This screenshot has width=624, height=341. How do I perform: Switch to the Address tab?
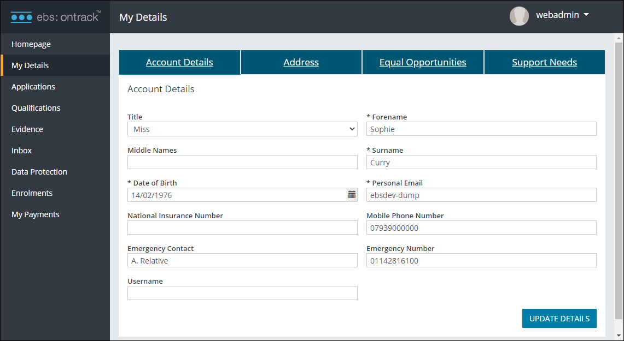tap(301, 62)
